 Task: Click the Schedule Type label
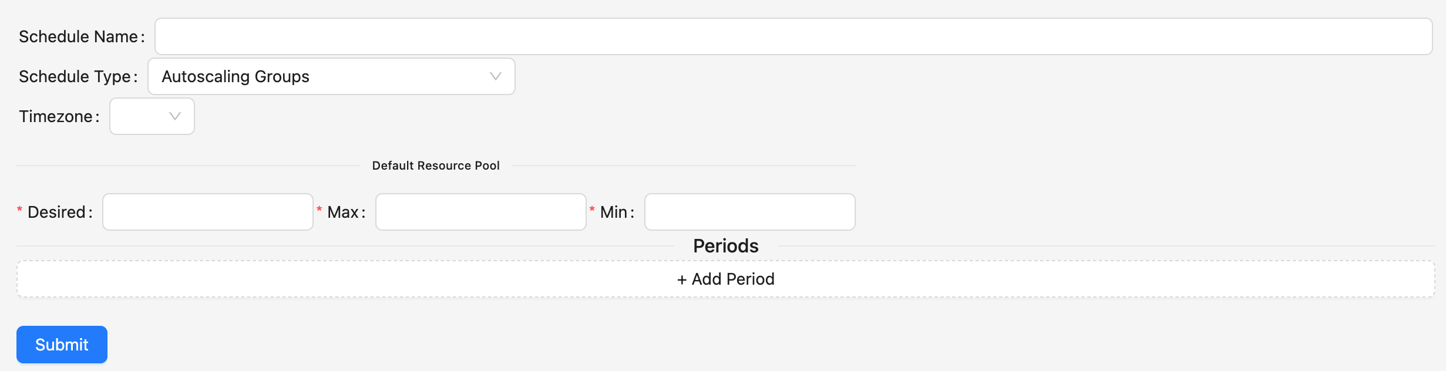75,76
